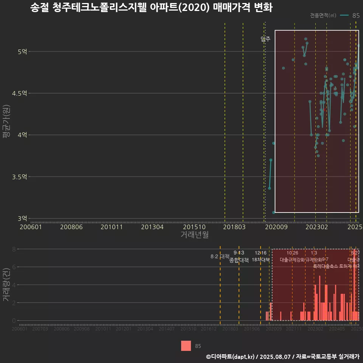363x363 pixels.
Task: Click the 4억 y-axis label
Action: tap(22, 135)
